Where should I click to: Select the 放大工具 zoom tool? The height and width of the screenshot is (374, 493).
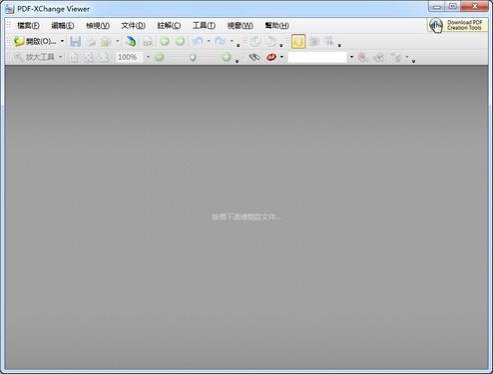pyautogui.click(x=34, y=57)
